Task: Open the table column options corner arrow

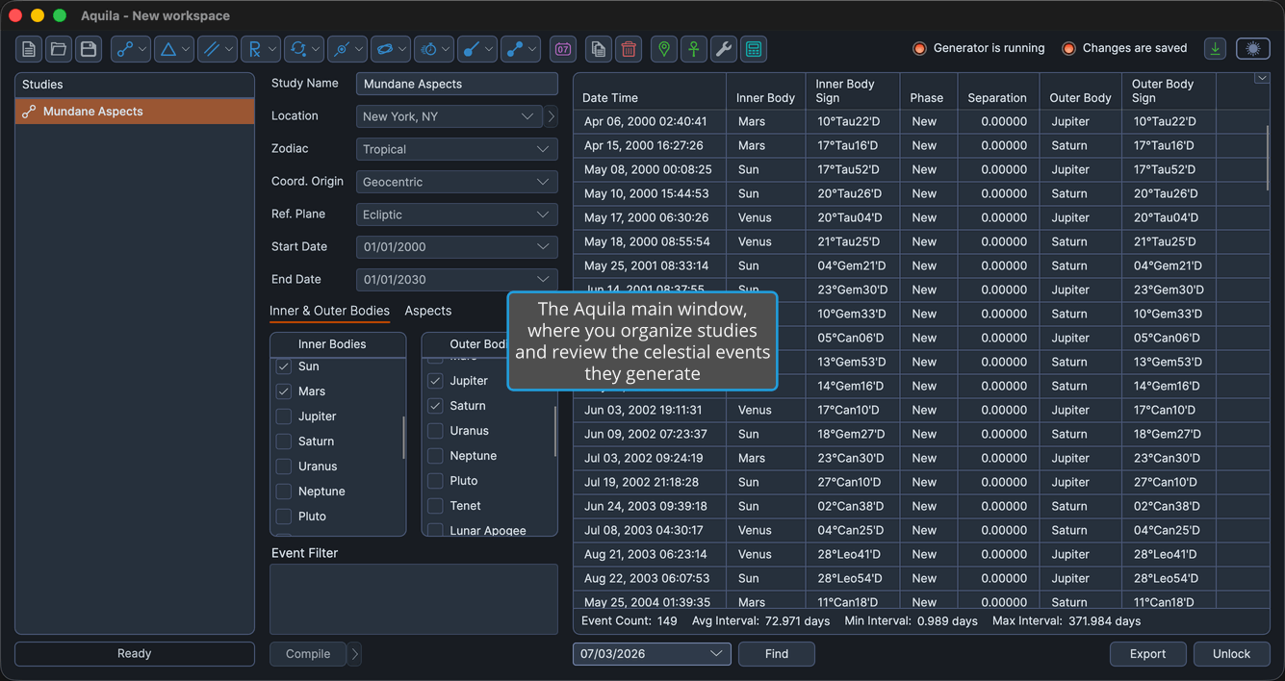Action: [x=1262, y=79]
